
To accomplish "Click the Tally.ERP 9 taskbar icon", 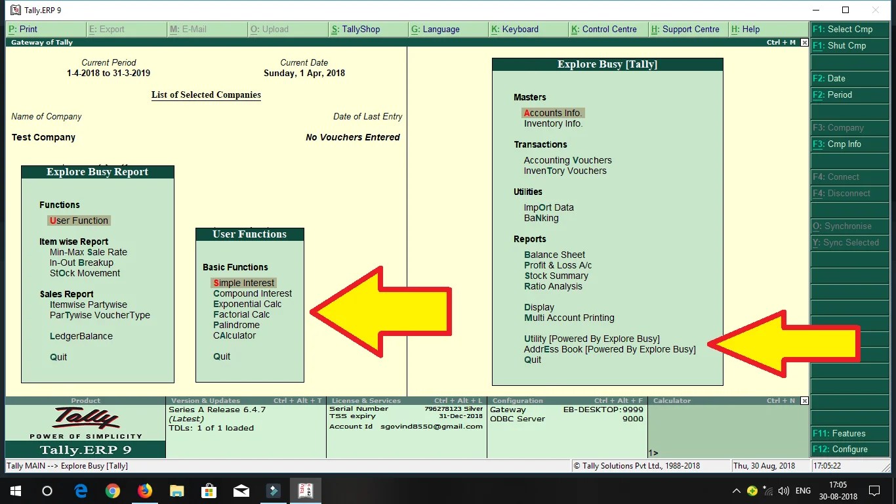I will coord(306,490).
